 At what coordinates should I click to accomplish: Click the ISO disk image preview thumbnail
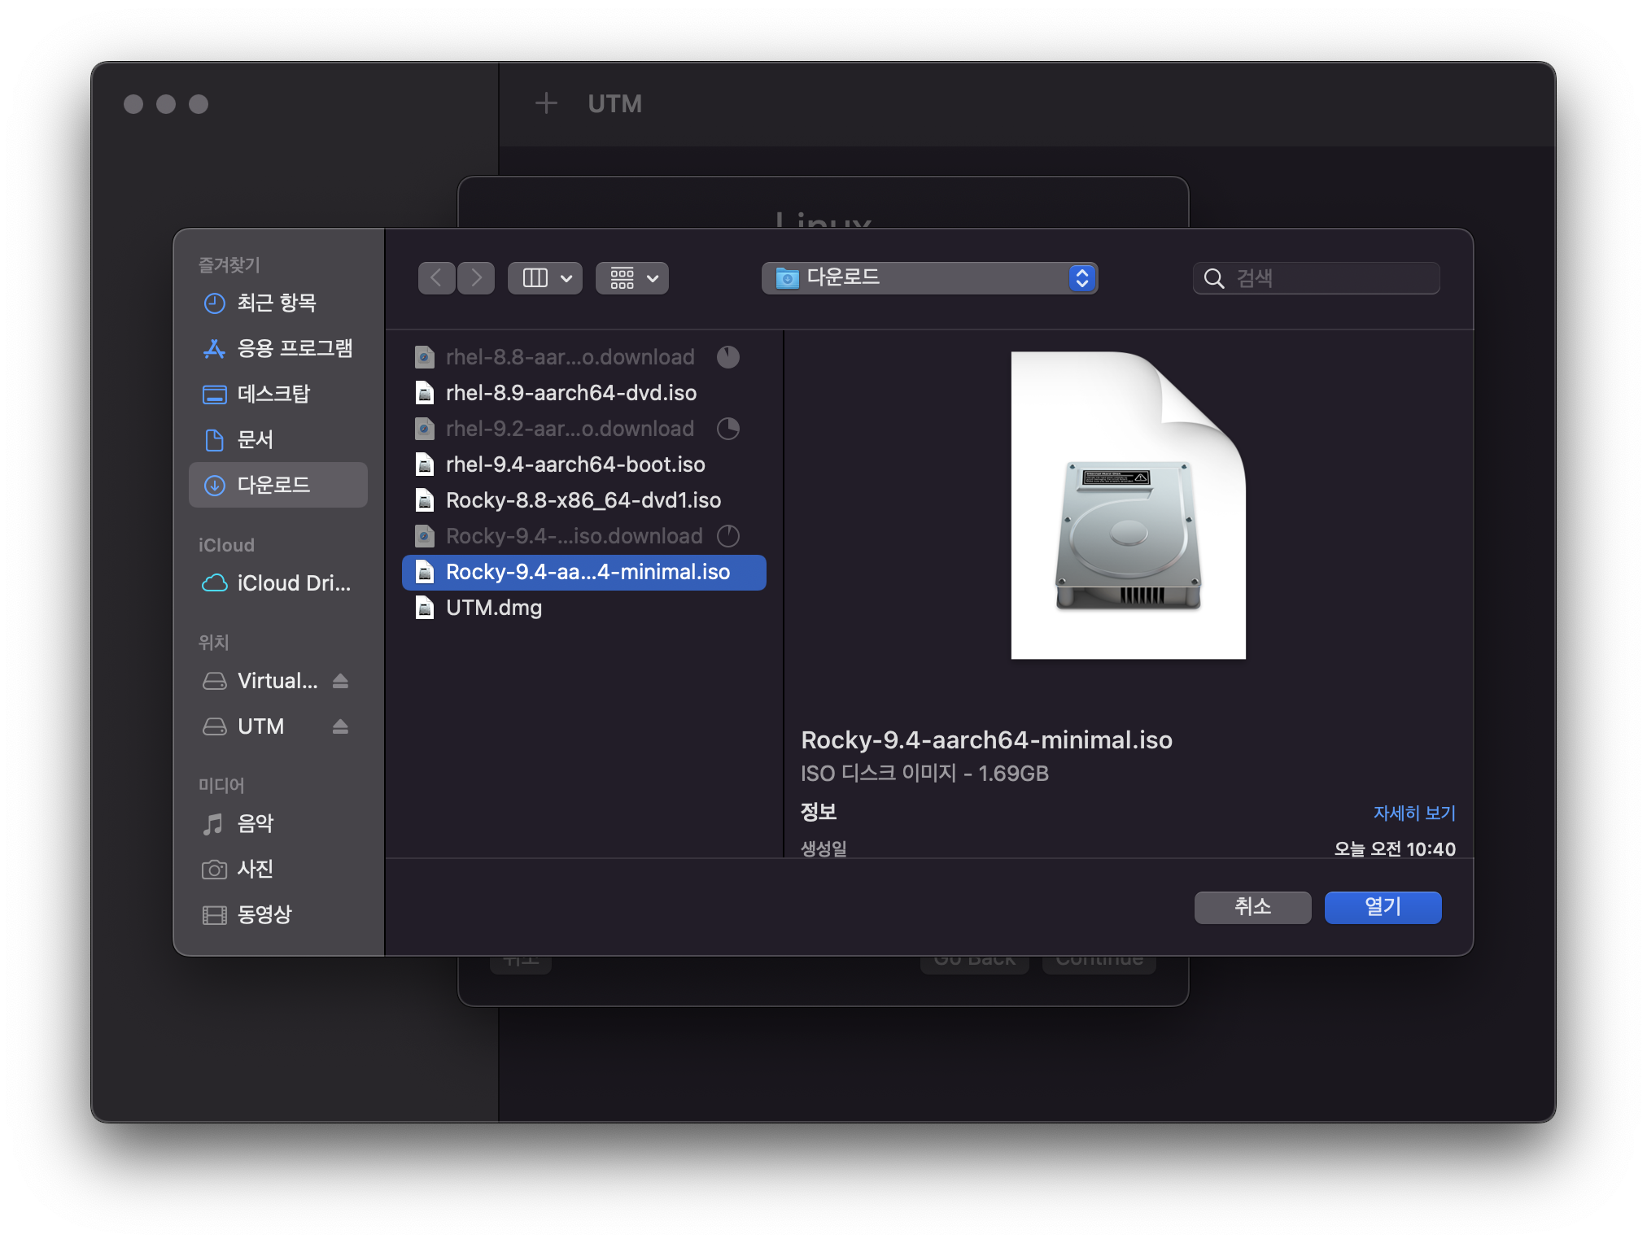point(1128,505)
